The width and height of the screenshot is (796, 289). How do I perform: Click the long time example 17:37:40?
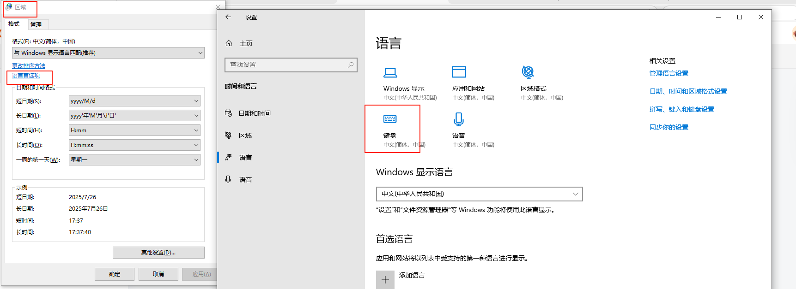tap(80, 232)
